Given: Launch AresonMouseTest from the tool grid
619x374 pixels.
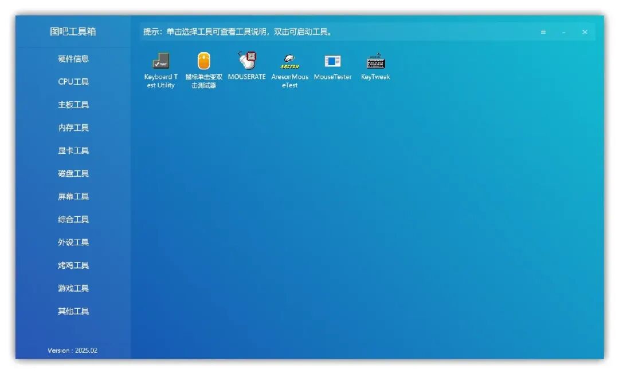Looking at the screenshot, I should (289, 63).
